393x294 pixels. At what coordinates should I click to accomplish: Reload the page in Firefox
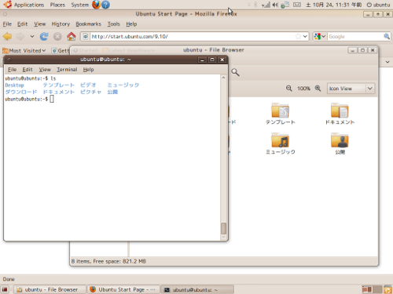(44, 36)
